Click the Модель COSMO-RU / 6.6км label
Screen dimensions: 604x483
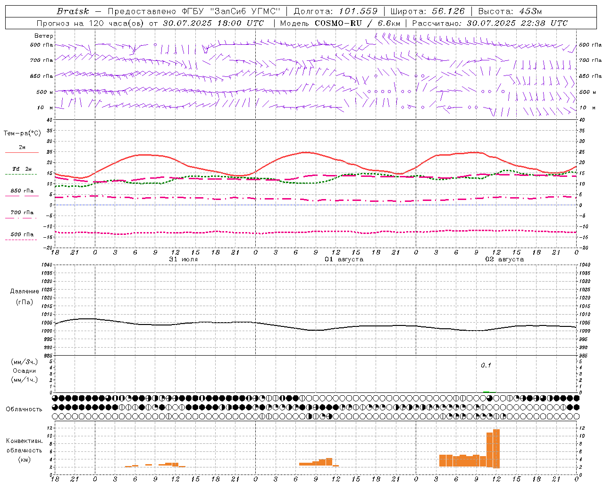pyautogui.click(x=340, y=23)
